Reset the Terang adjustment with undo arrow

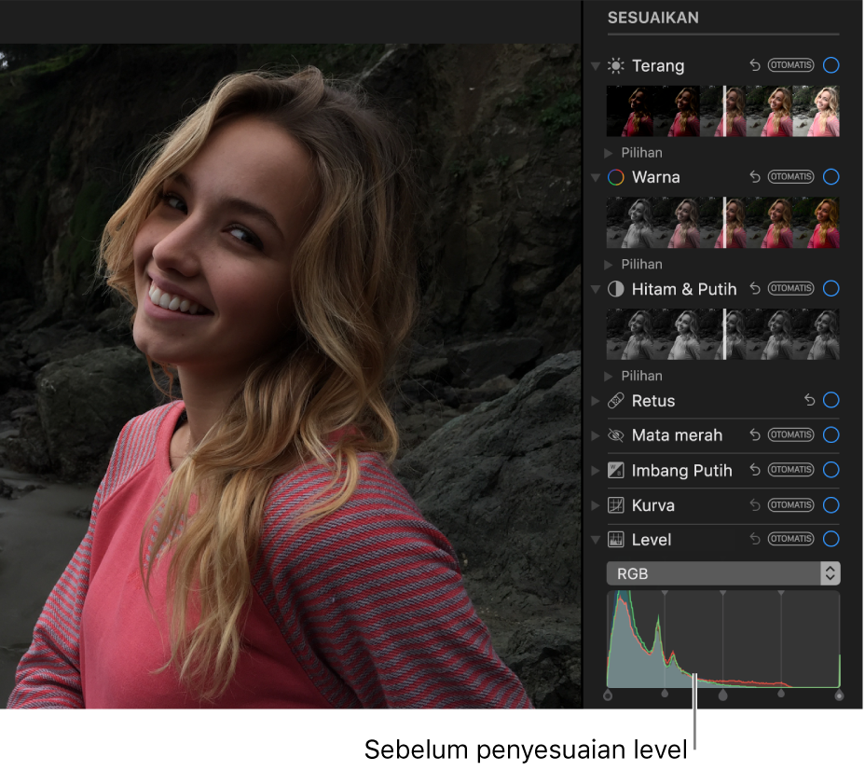tap(755, 66)
